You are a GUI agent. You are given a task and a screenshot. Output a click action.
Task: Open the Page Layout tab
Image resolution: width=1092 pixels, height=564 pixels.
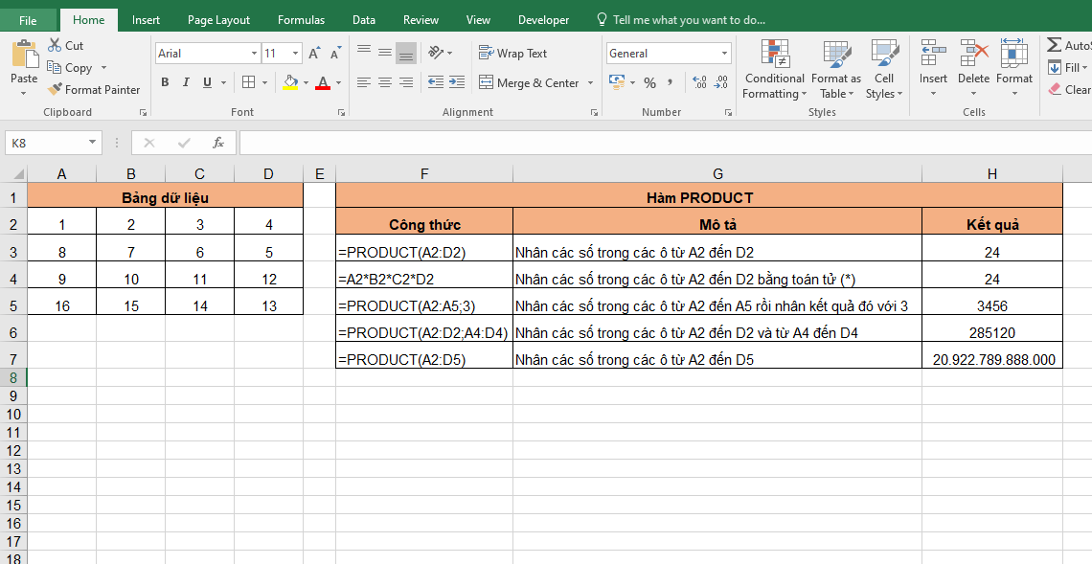pyautogui.click(x=218, y=20)
